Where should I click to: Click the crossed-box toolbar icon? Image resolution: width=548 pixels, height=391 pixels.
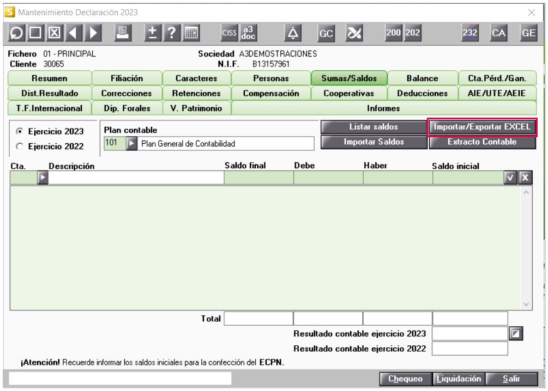[54, 33]
